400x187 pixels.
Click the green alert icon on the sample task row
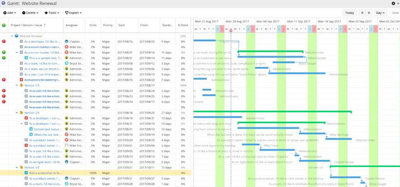click(4, 58)
